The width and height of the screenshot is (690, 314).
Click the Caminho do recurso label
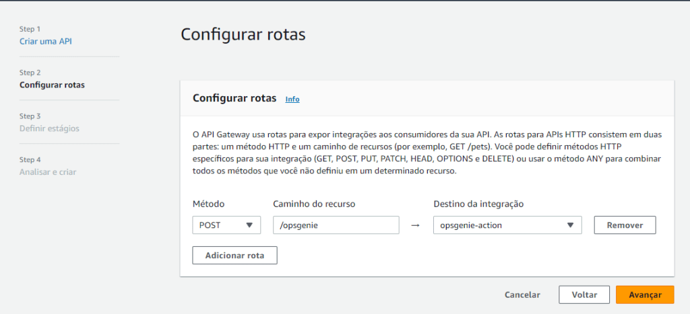(x=314, y=204)
